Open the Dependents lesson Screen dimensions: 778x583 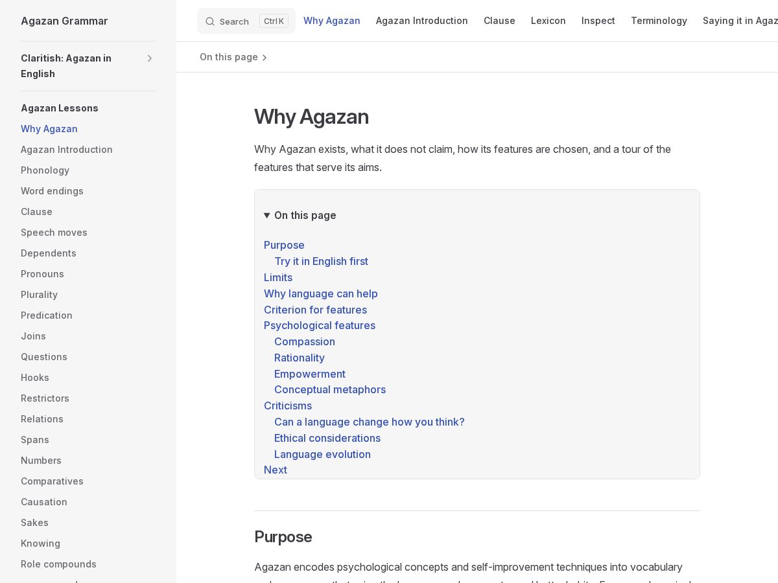click(49, 253)
